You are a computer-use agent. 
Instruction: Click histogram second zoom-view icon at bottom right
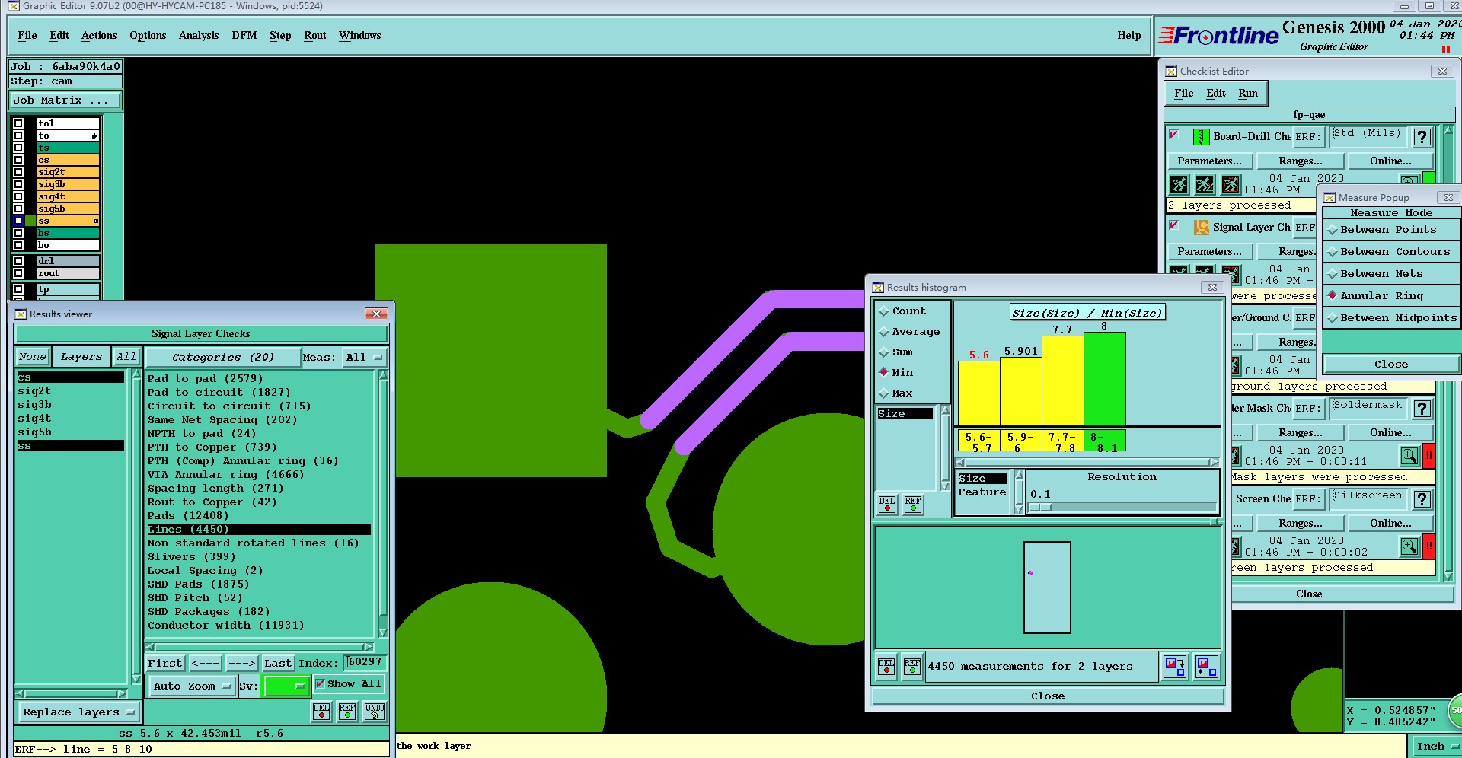1207,667
